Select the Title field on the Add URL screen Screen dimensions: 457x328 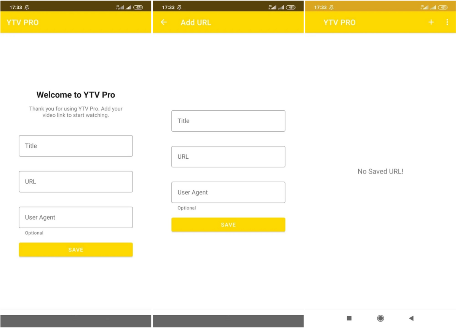[228, 121]
